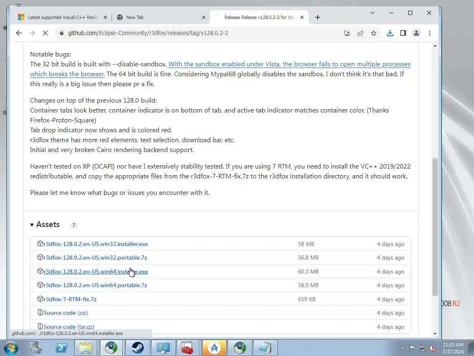474x356 pixels.
Task: Click the forward navigation arrow
Action: 32,33
